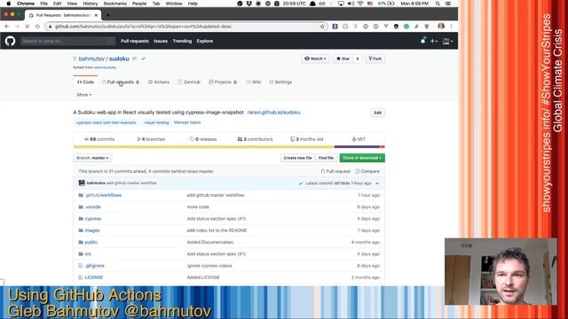Open cypress folder
568x319 pixels.
pyautogui.click(x=93, y=219)
